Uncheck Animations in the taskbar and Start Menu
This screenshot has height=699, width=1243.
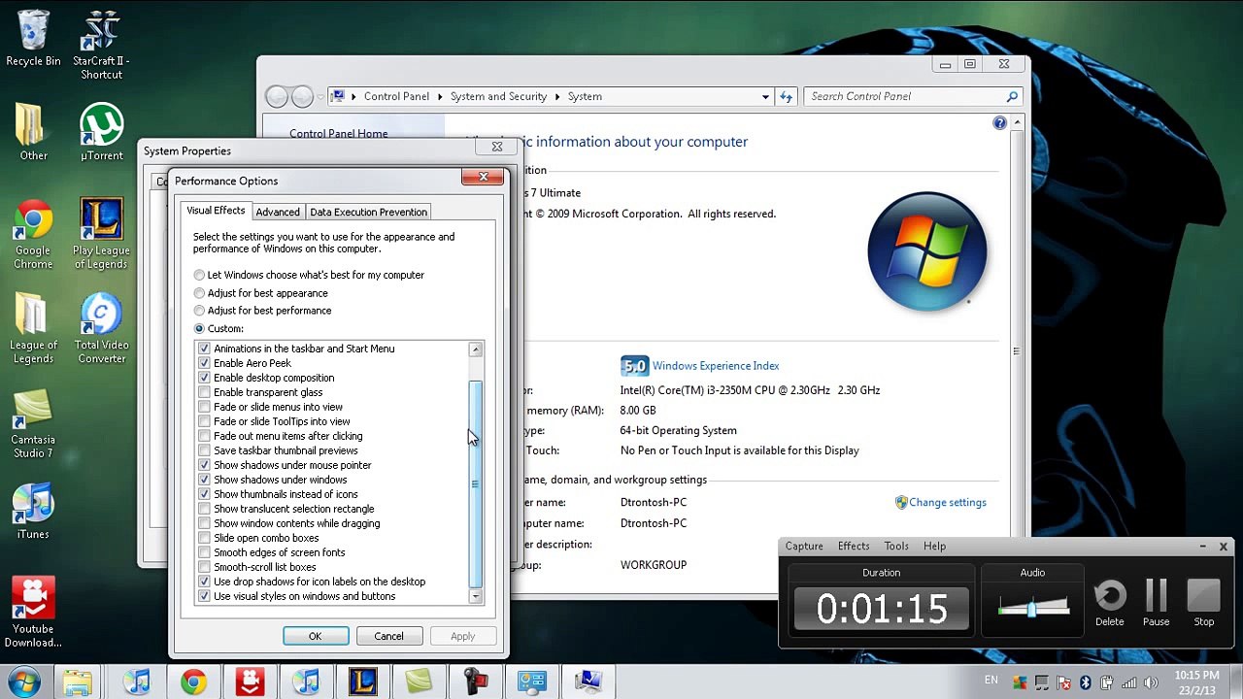204,349
